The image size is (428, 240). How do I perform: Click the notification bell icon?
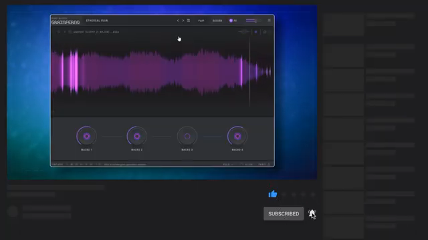click(312, 213)
